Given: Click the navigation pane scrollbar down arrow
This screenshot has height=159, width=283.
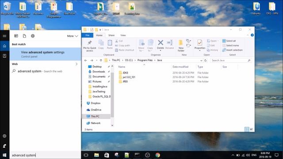Looking at the screenshot, I should pyautogui.click(x=112, y=125).
